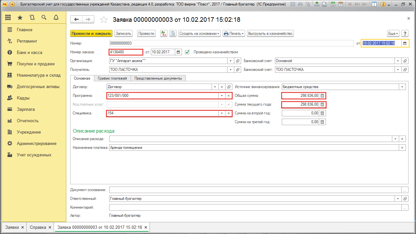Open calendar picker for Номер заказа date
The height and width of the screenshot is (234, 416).
[178, 52]
